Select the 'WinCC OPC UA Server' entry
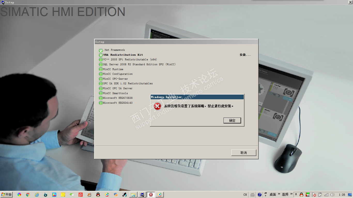This screenshot has width=353, height=198. [118, 88]
